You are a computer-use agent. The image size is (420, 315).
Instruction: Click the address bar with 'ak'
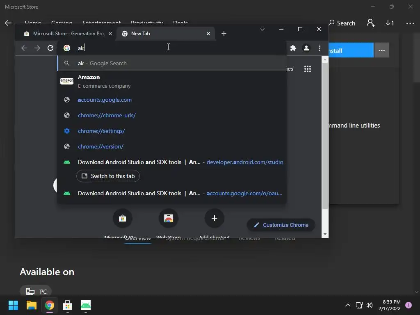click(171, 48)
